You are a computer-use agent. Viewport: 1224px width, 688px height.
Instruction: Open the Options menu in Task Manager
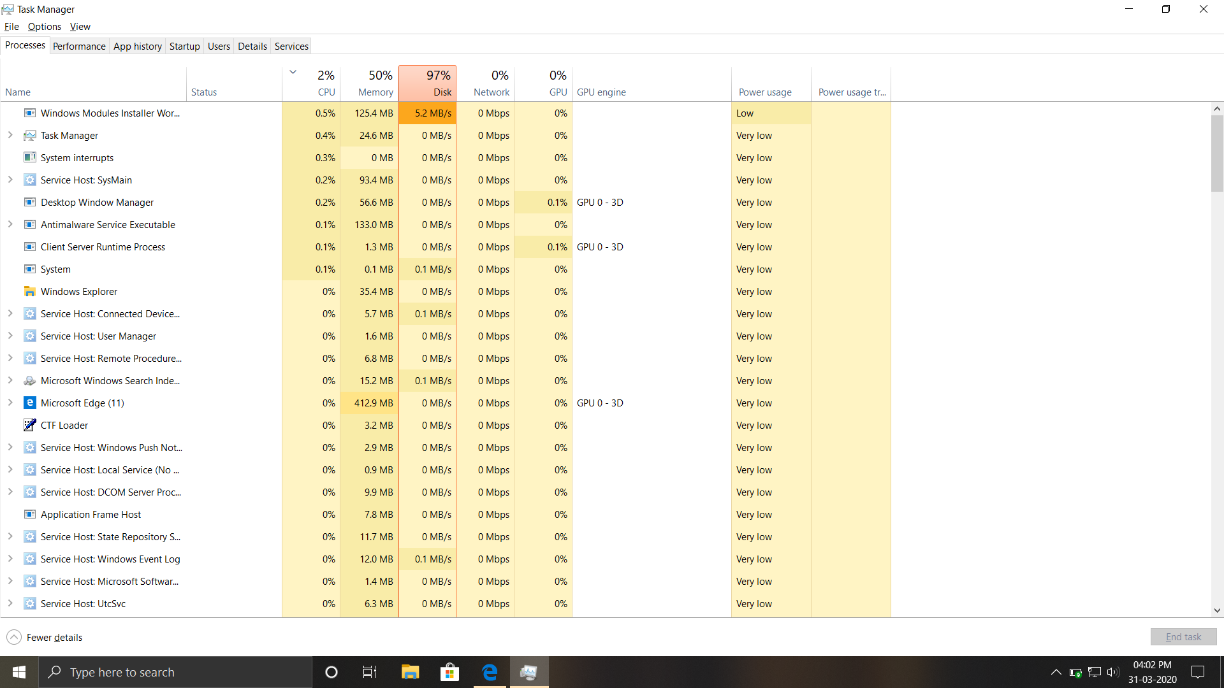click(x=45, y=27)
